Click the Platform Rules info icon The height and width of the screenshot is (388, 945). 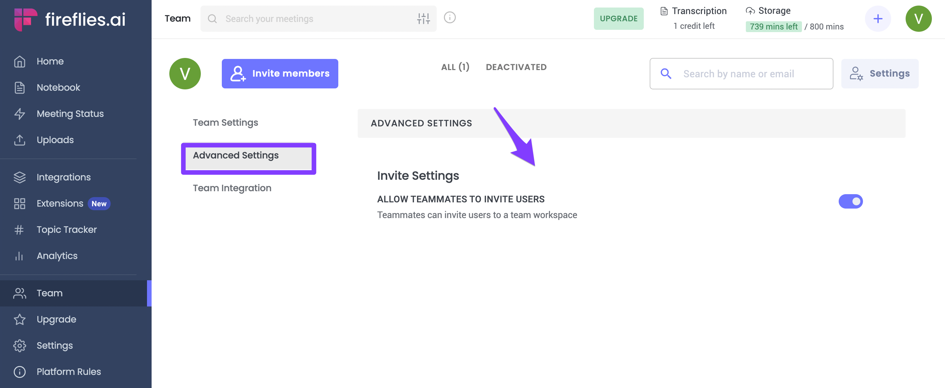(x=19, y=372)
